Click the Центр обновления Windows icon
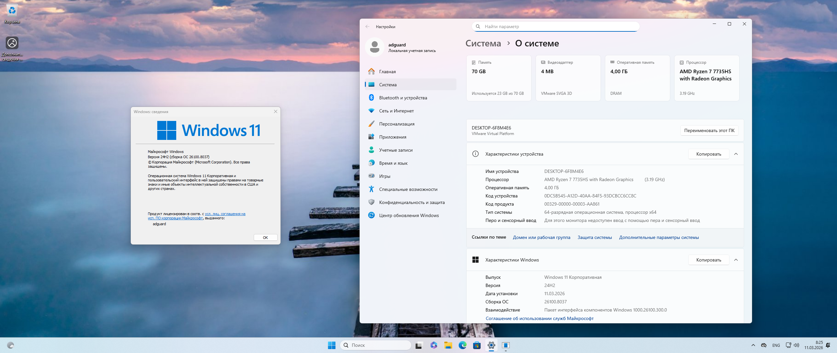 (371, 215)
